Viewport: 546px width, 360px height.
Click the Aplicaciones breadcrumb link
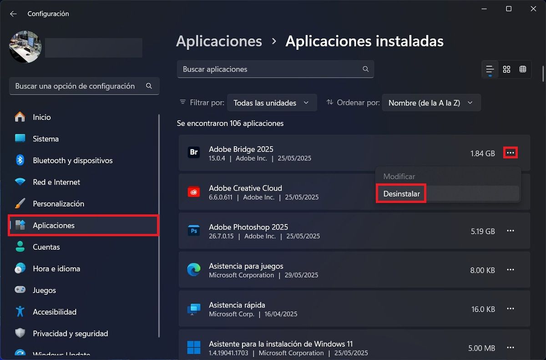tap(219, 41)
